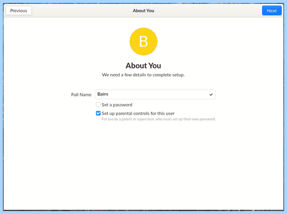Uncheck Set up parental controls checkbox
The height and width of the screenshot is (214, 287).
pos(98,113)
